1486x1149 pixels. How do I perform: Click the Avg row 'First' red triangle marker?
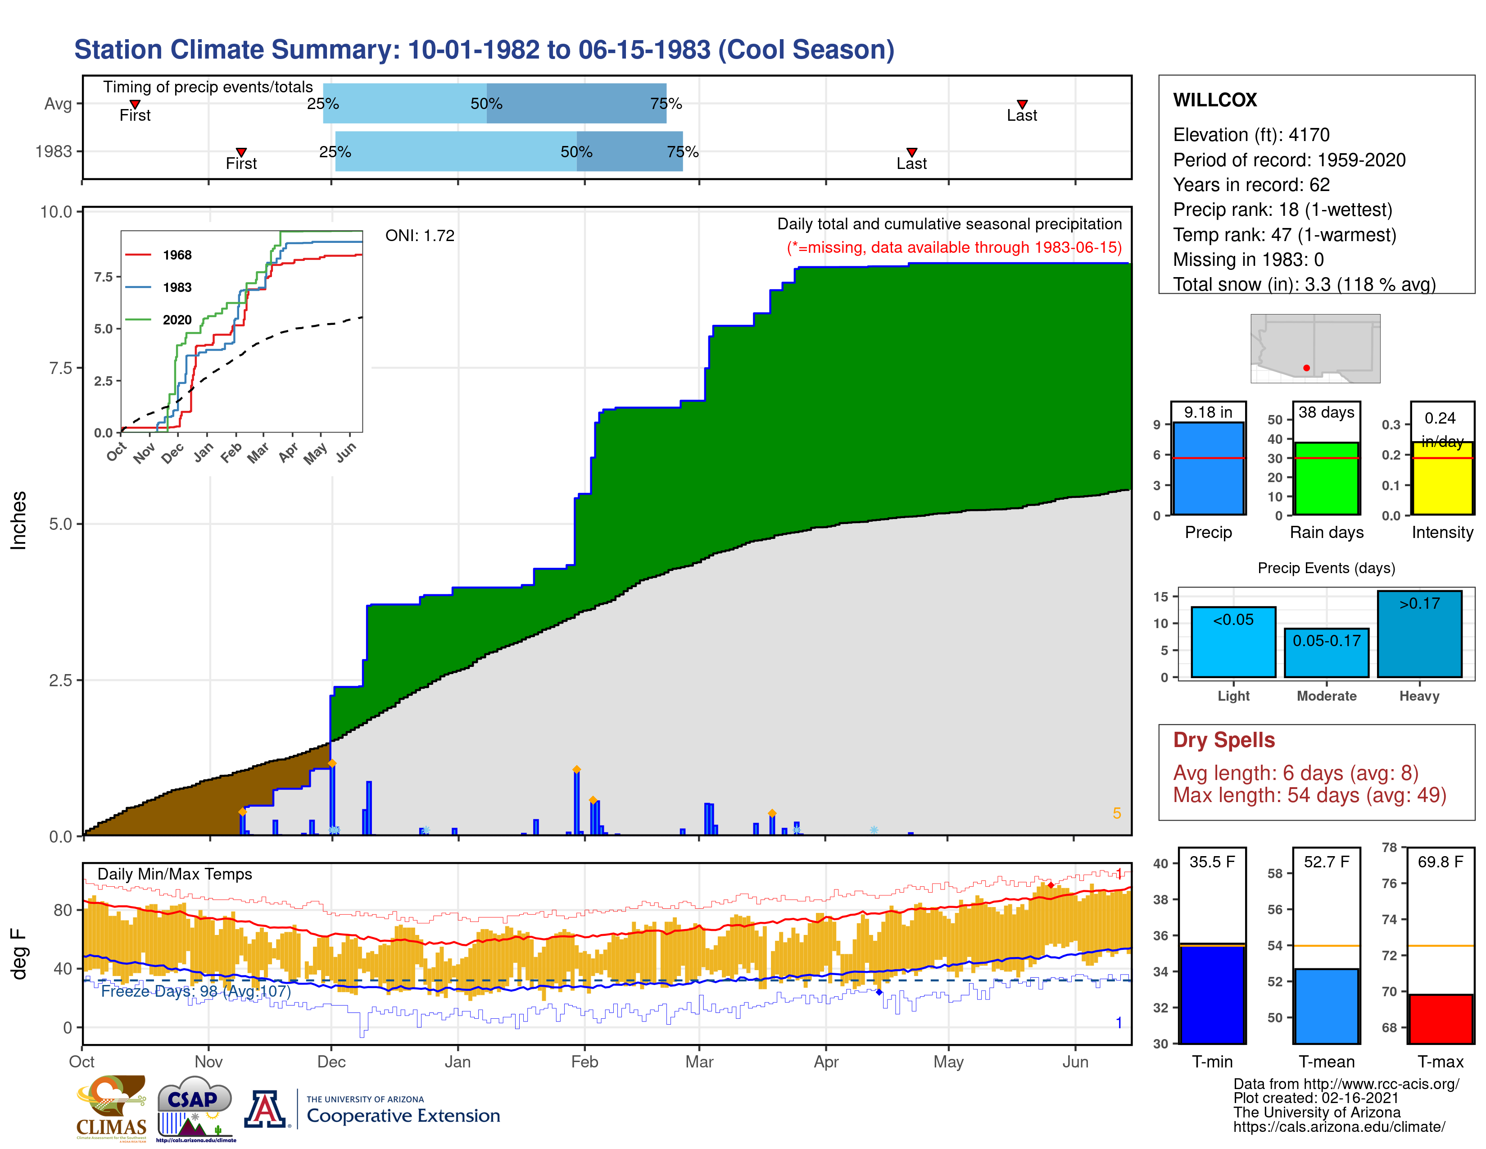point(135,104)
